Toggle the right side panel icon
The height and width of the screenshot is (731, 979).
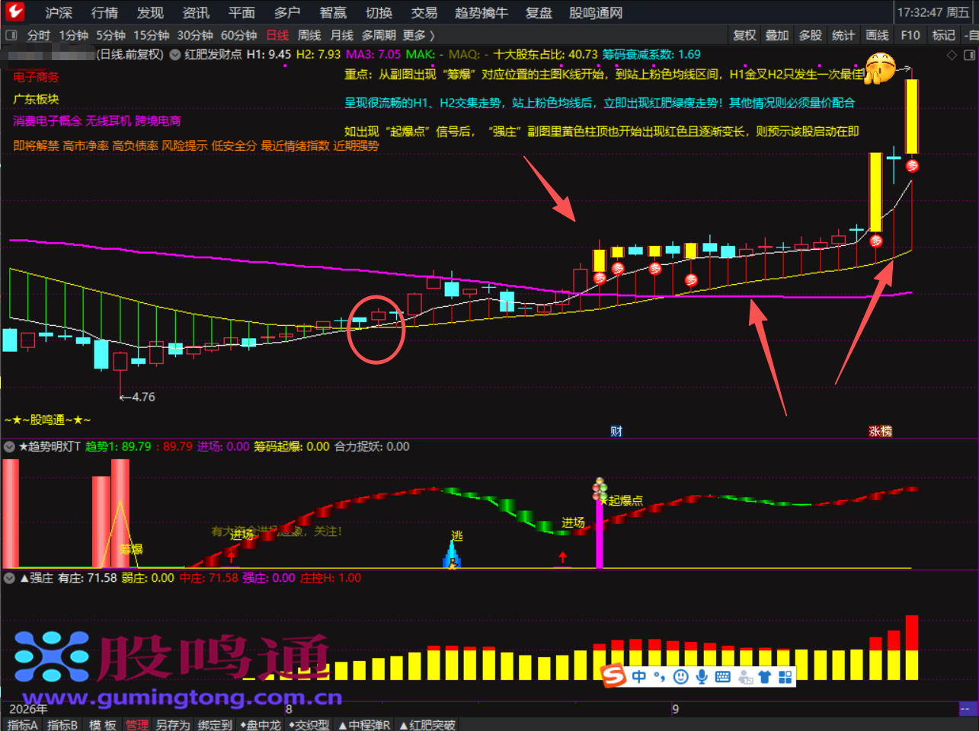[x=969, y=55]
